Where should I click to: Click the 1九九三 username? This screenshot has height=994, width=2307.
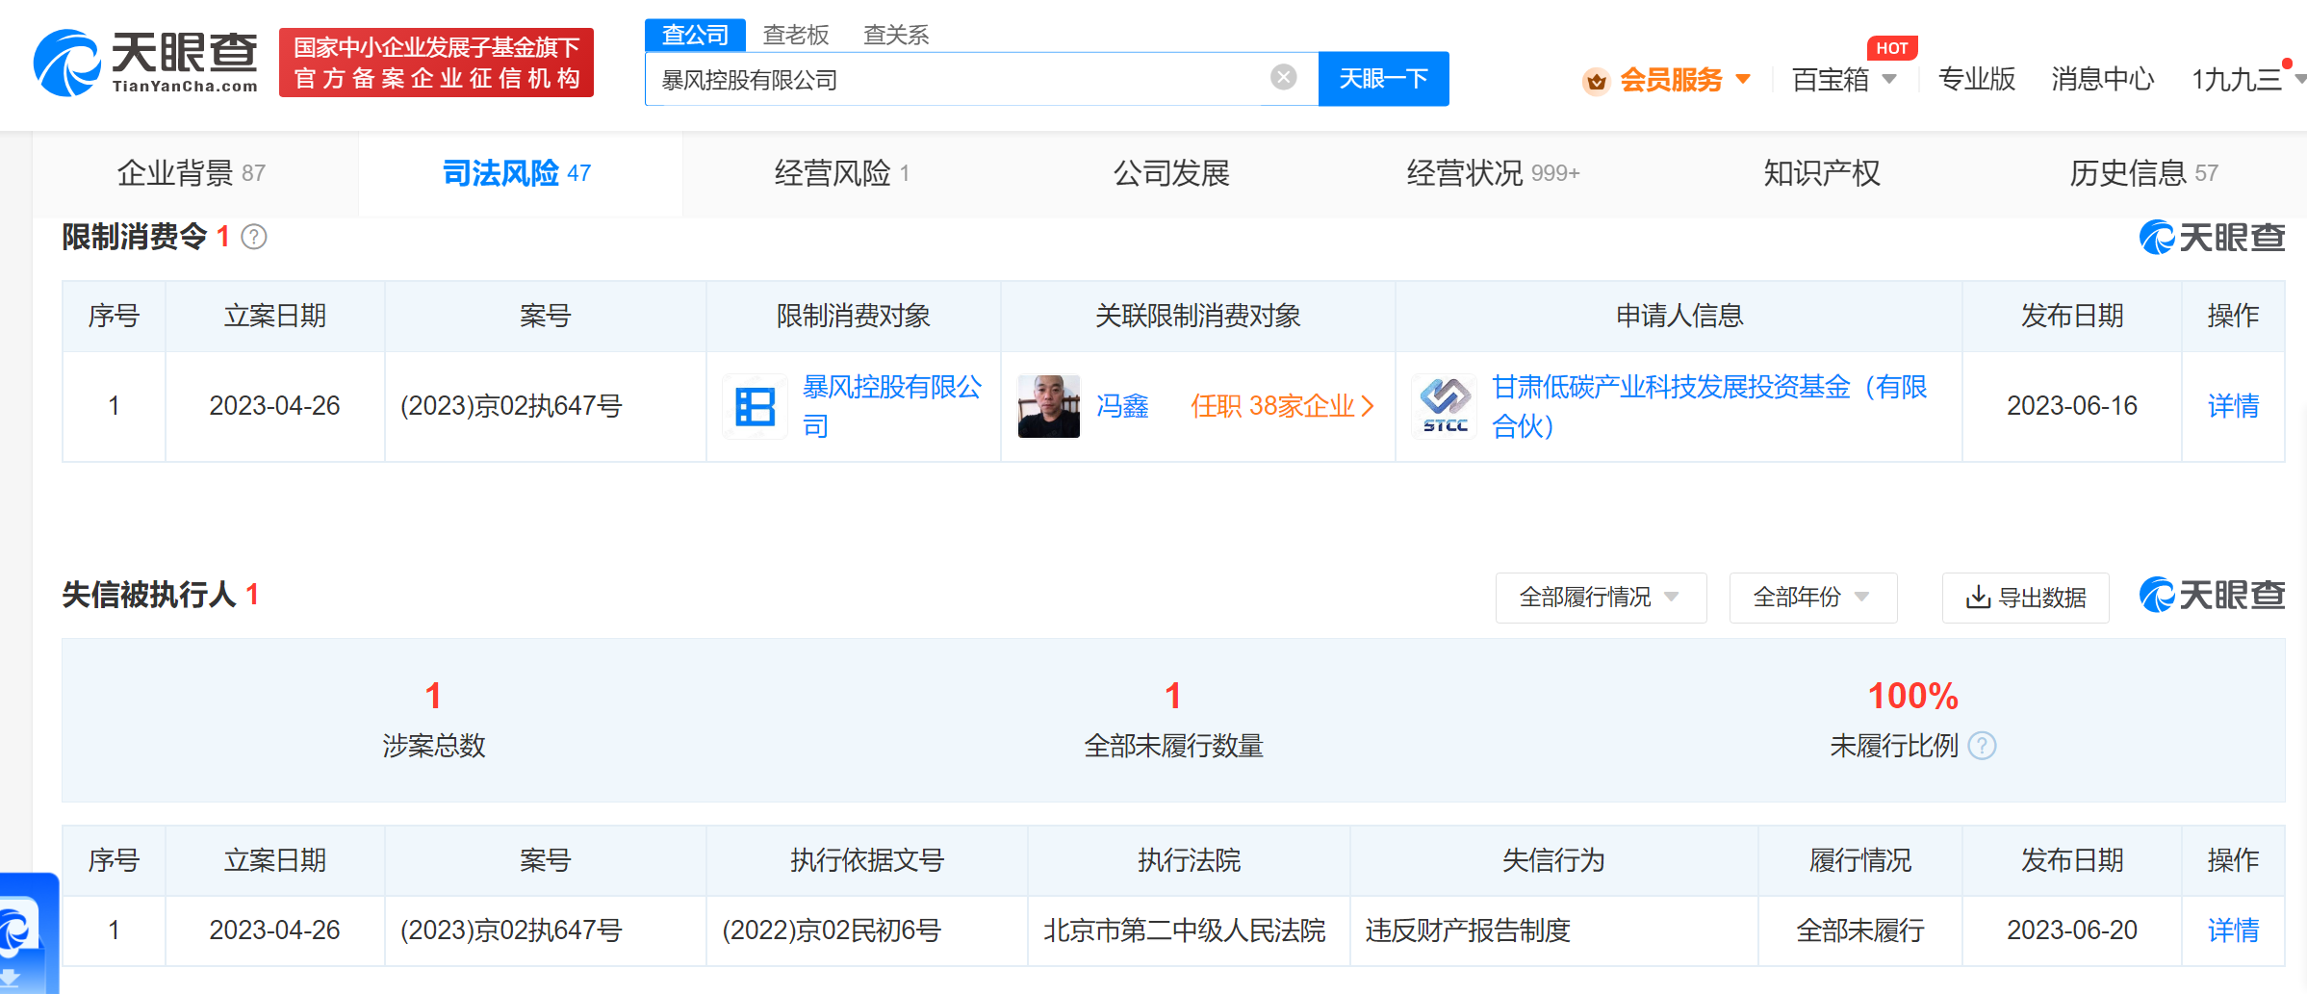coord(2237,79)
